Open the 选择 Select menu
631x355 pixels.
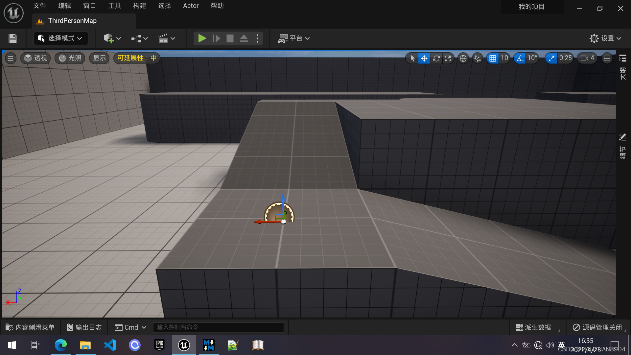click(x=164, y=6)
